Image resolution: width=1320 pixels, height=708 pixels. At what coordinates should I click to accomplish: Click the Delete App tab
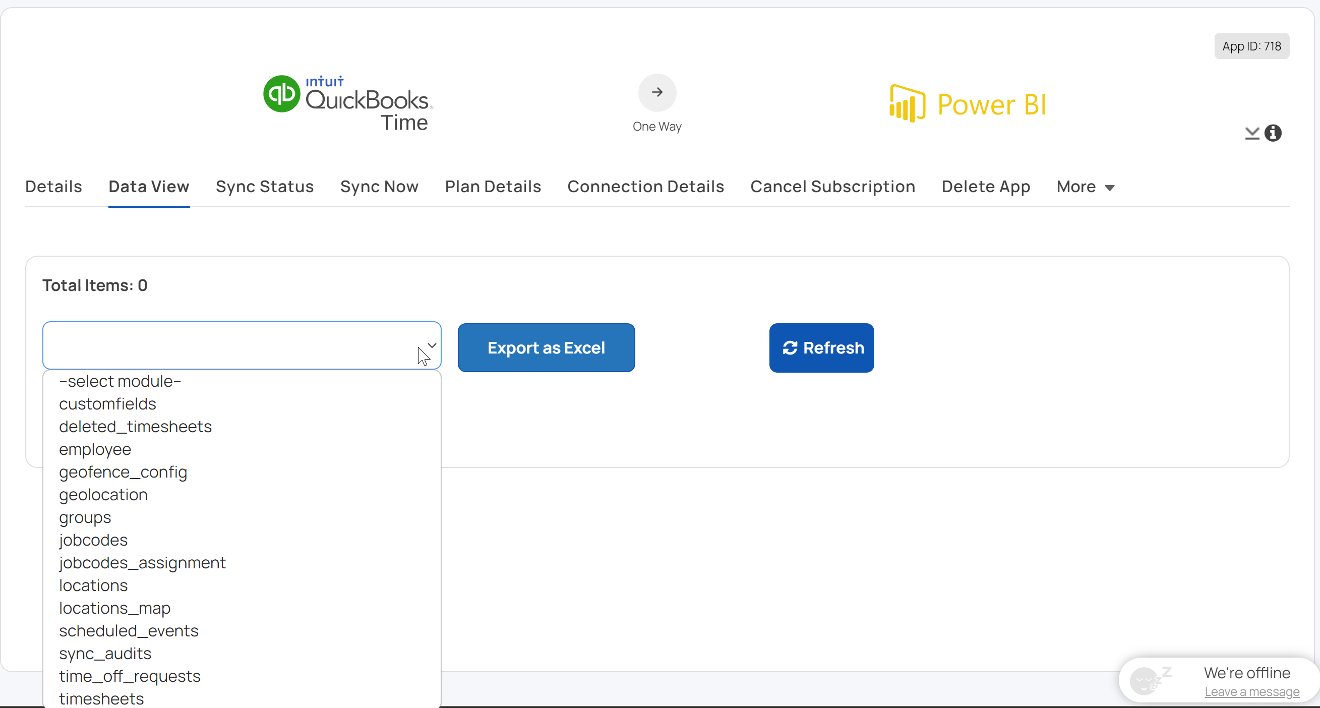pos(986,187)
